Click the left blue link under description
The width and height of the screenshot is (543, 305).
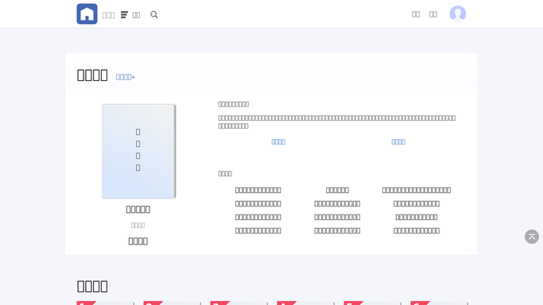pos(278,142)
